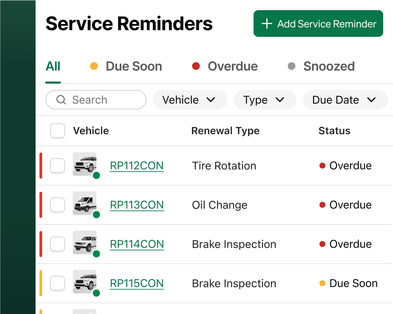Viewport: 393px width, 314px height.
Task: Click the RP112CON vehicle thumbnail image
Action: pos(84,164)
